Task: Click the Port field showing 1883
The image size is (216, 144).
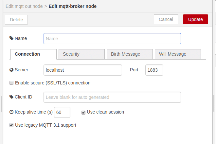Action: [154, 70]
